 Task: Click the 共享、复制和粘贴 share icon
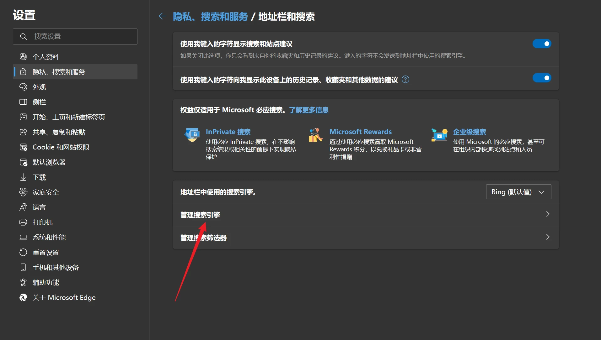23,132
